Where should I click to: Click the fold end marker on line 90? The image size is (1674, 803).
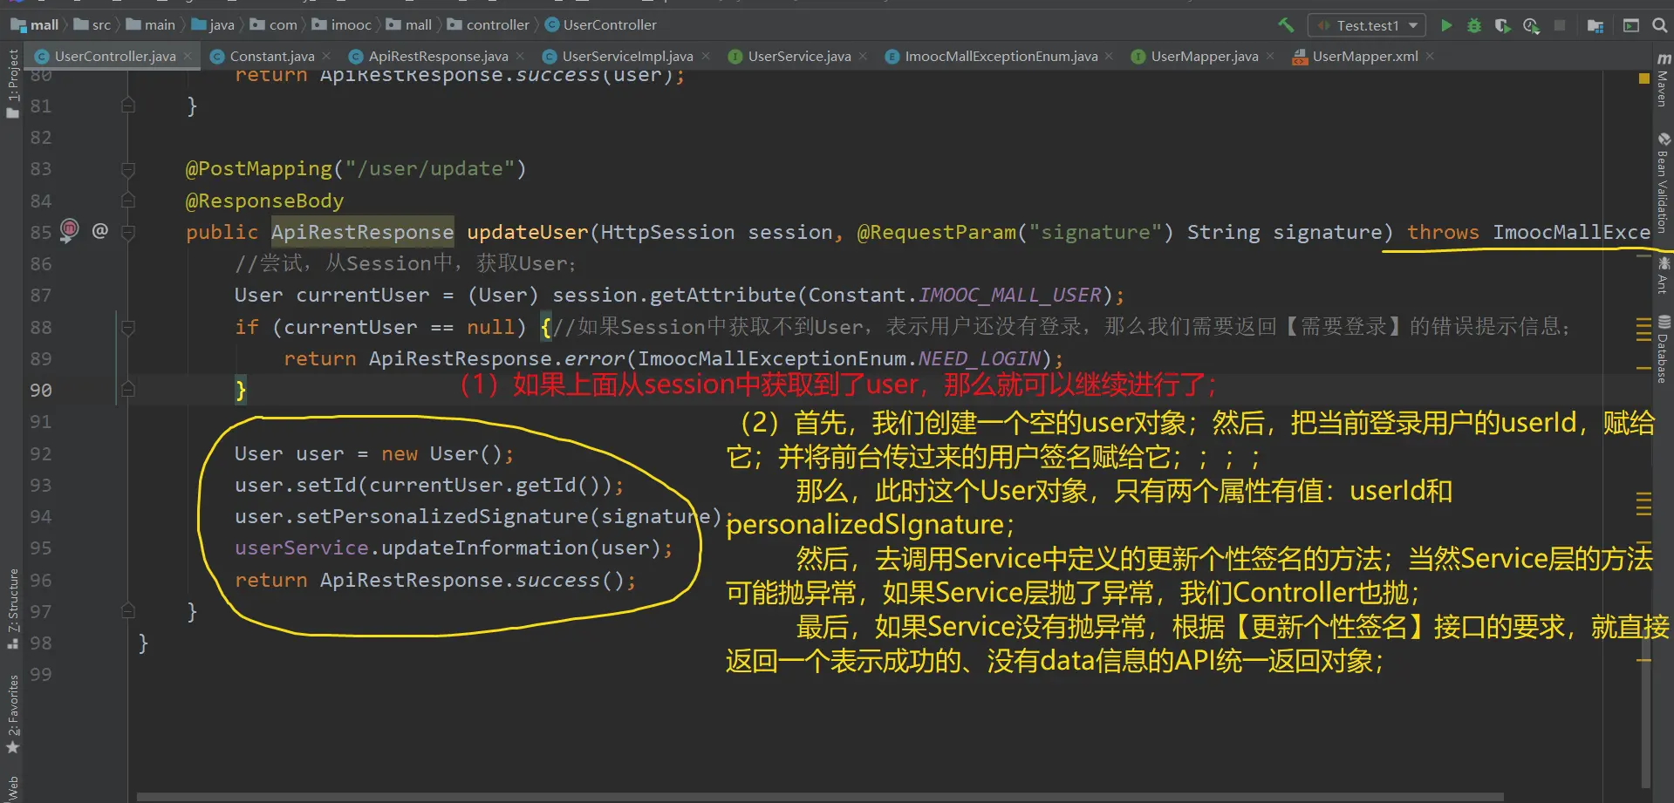[128, 390]
